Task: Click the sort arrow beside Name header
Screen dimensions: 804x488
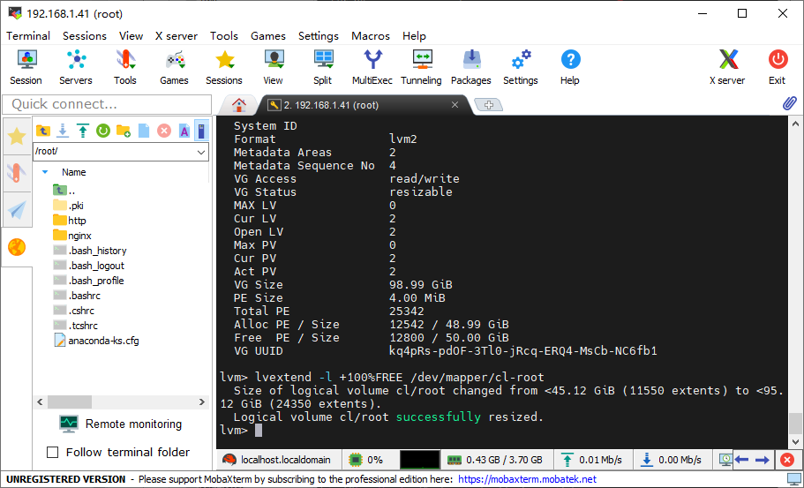Action: coord(45,172)
